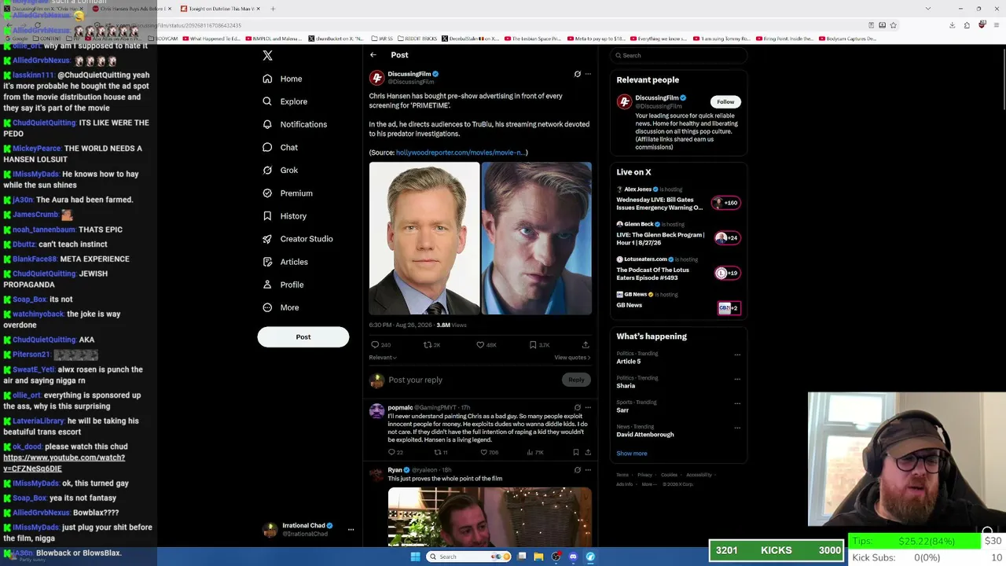The image size is (1006, 566).
Task: Click the white Post button
Action: [303, 336]
